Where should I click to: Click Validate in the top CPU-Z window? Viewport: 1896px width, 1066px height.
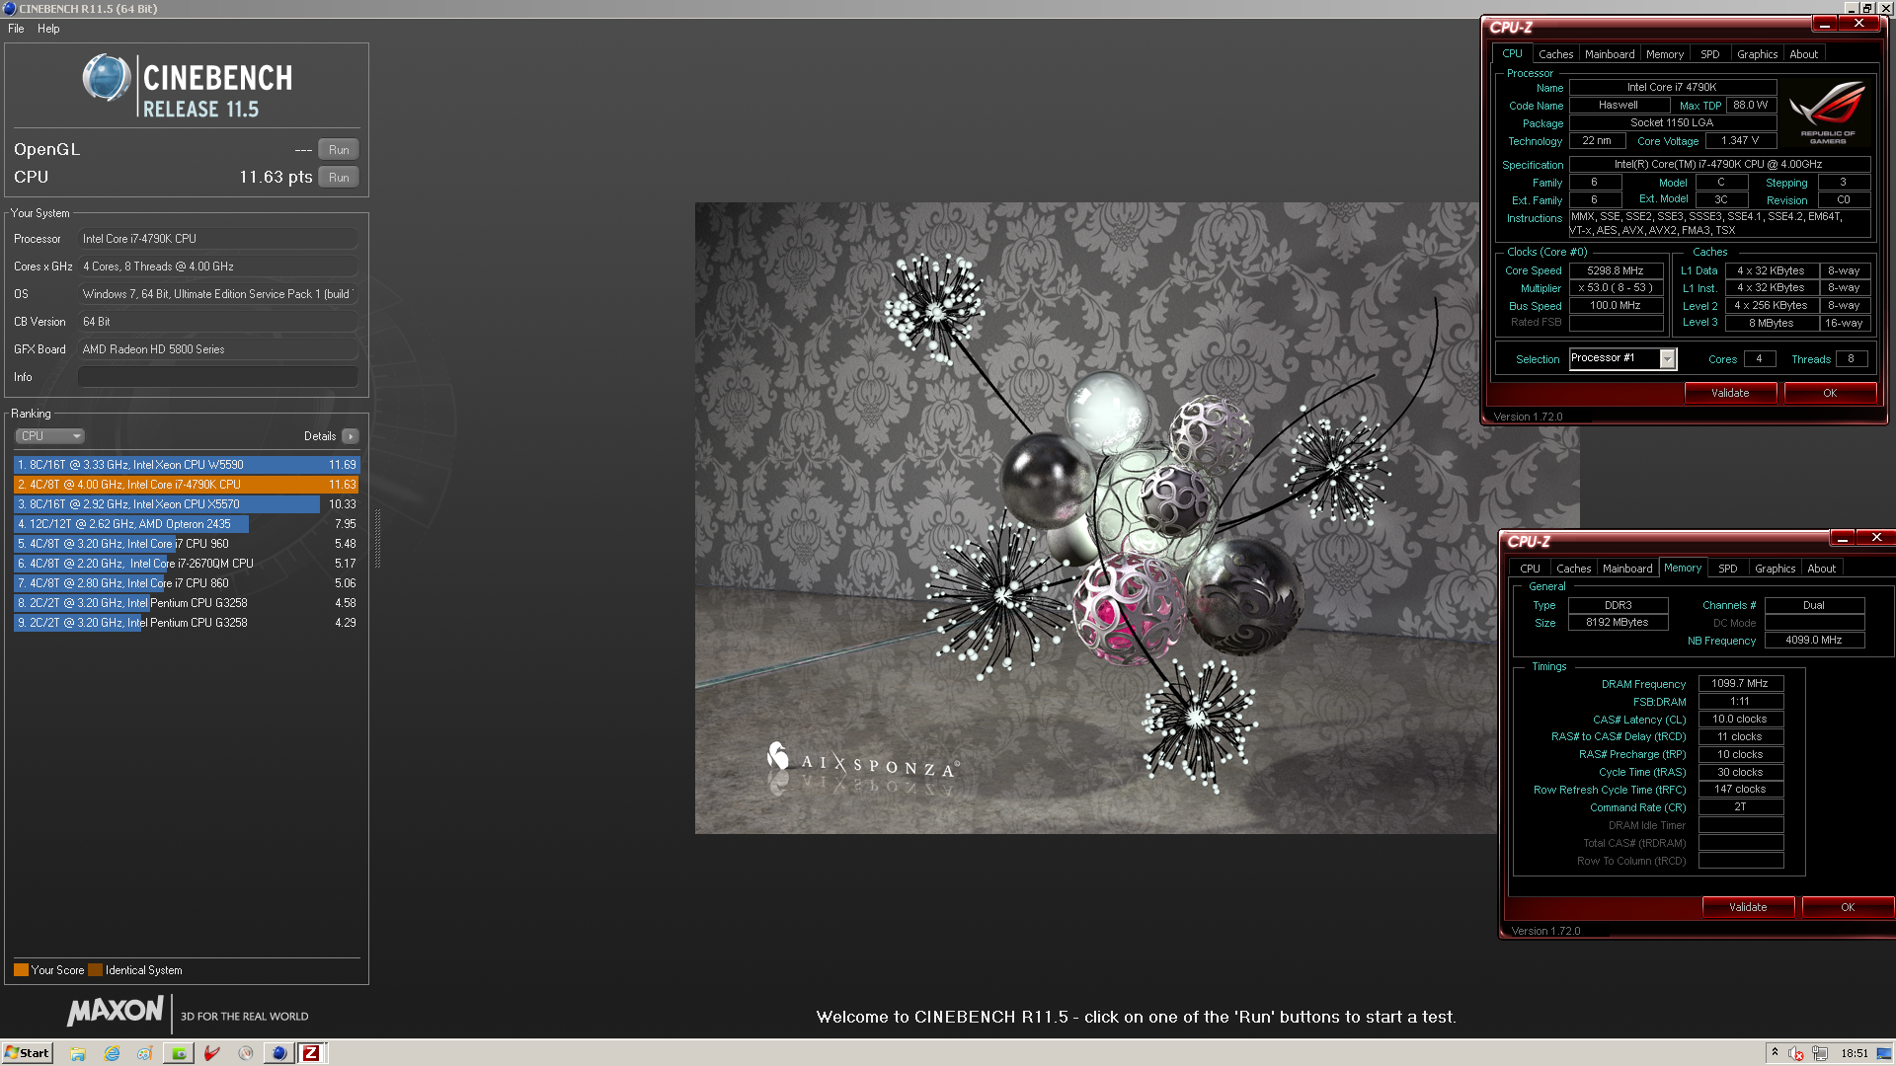click(1730, 393)
